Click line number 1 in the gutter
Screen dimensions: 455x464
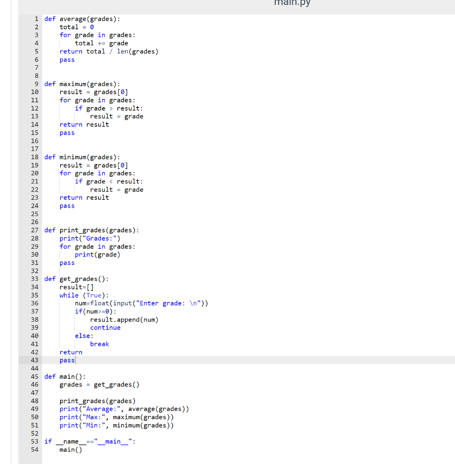coord(36,19)
